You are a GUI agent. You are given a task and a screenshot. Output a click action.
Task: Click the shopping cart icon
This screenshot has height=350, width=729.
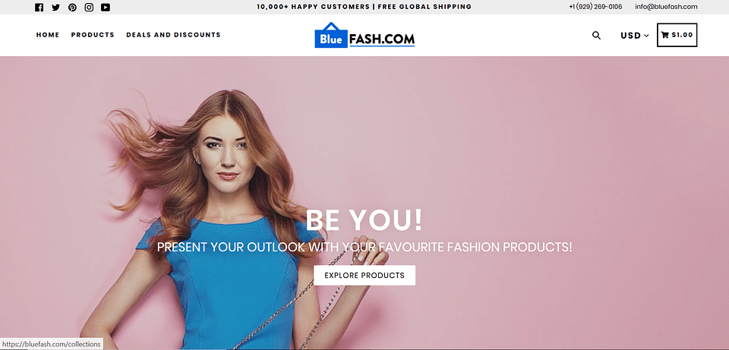coord(665,35)
